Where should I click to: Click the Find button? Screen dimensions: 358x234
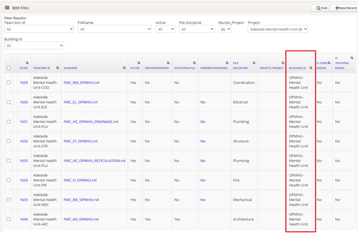pos(320,8)
